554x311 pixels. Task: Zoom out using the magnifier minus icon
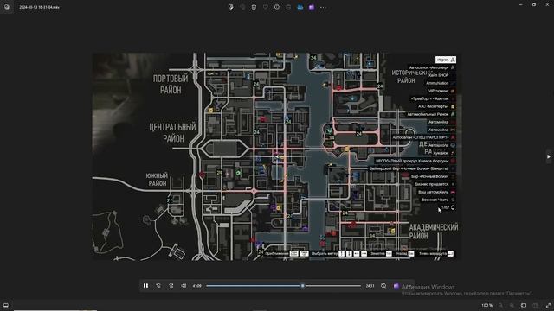coord(500,305)
